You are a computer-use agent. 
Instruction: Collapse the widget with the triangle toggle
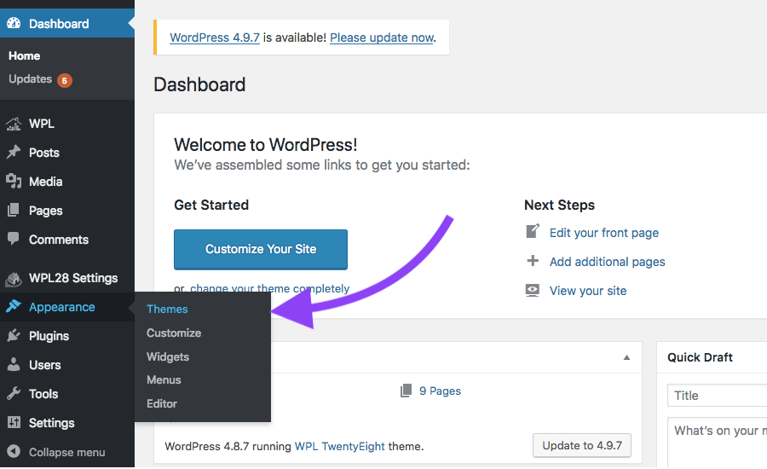coord(626,358)
